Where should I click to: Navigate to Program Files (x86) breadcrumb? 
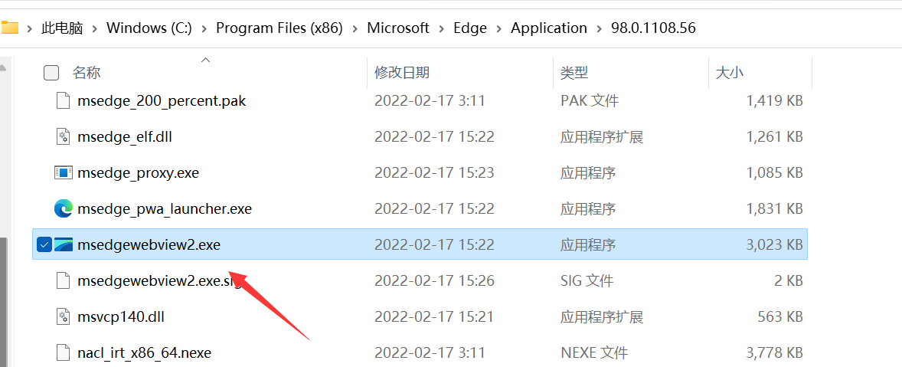(281, 28)
